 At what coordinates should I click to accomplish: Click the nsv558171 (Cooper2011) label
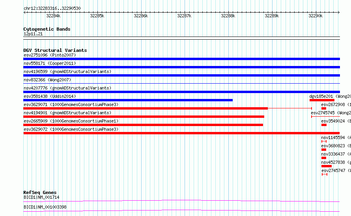click(x=50, y=63)
